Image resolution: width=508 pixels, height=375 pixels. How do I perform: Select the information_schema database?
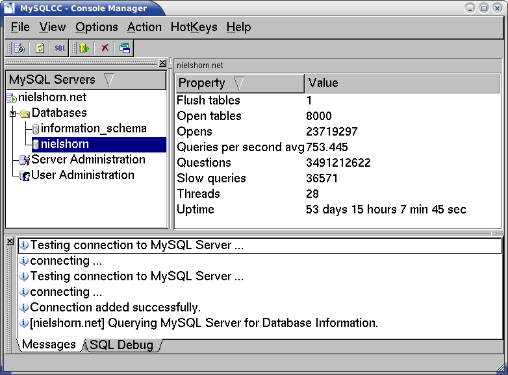point(94,128)
